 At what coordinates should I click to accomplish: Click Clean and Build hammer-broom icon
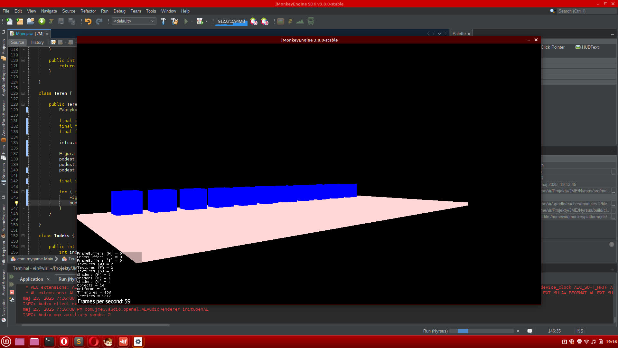point(174,21)
